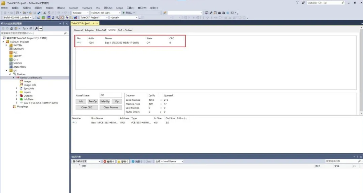
Task: Open the PLC menu
Action: tap(98, 8)
